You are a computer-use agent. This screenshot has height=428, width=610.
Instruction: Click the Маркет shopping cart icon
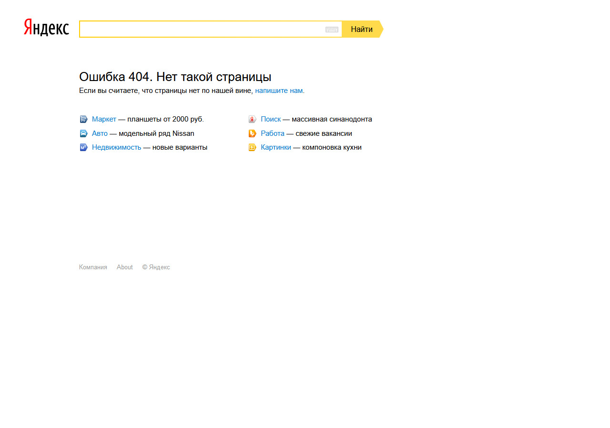pos(83,119)
